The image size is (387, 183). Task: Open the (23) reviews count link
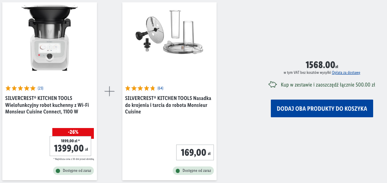[40, 88]
